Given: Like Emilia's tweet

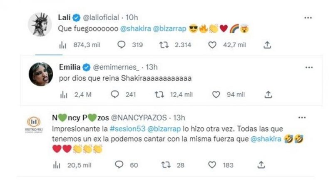Looking at the screenshot, I should coord(216,94).
